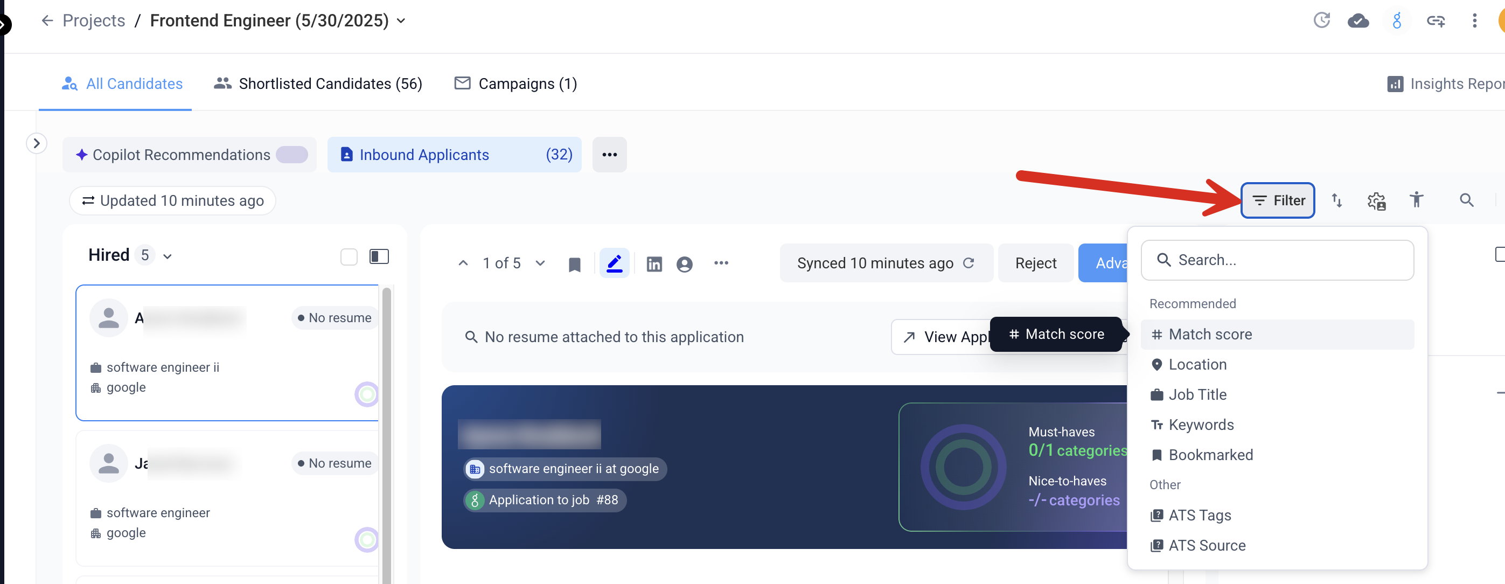Open the Projects breadcrumb link
Screen dimensions: 1505x584
click(94, 20)
